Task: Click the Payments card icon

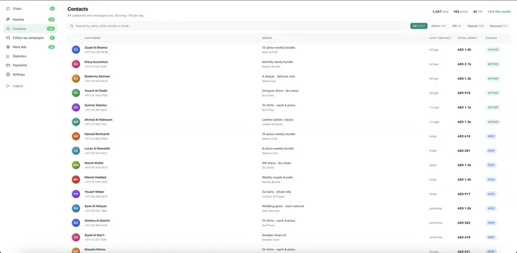Action: click(x=8, y=65)
